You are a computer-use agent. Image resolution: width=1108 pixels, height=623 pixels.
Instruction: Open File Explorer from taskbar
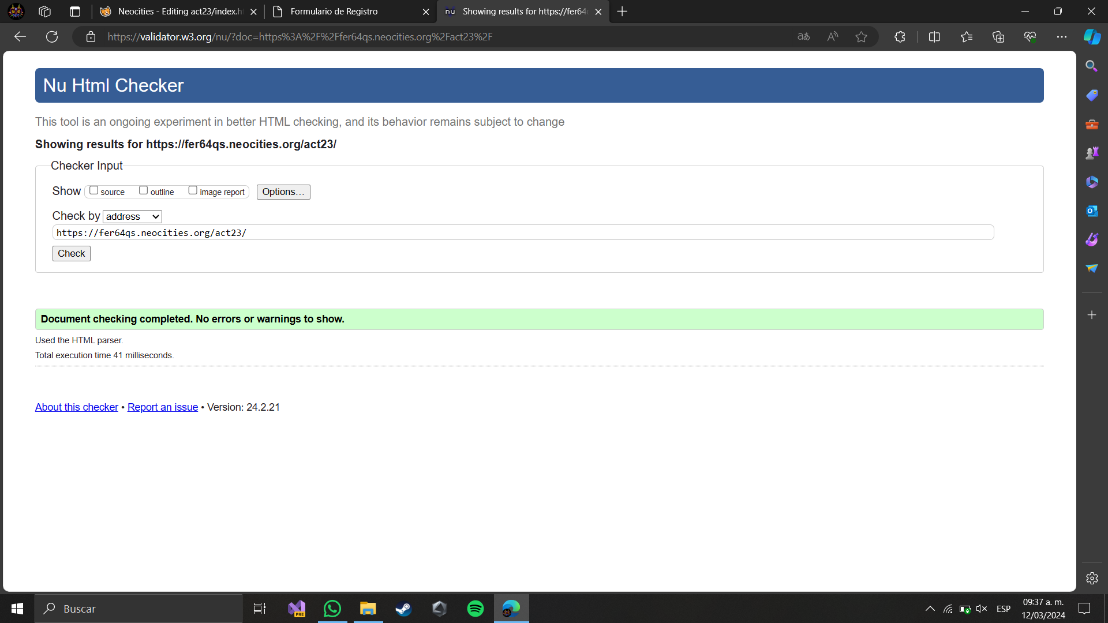pyautogui.click(x=368, y=608)
